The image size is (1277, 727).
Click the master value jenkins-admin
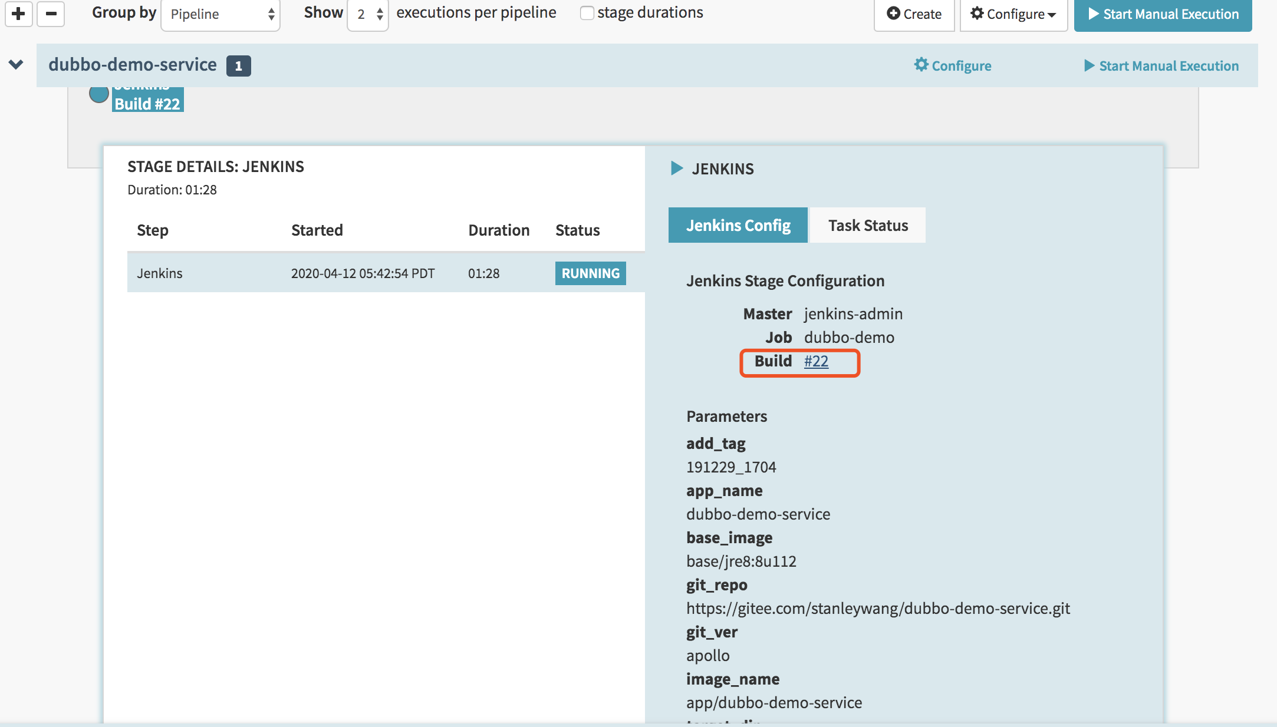pos(853,314)
